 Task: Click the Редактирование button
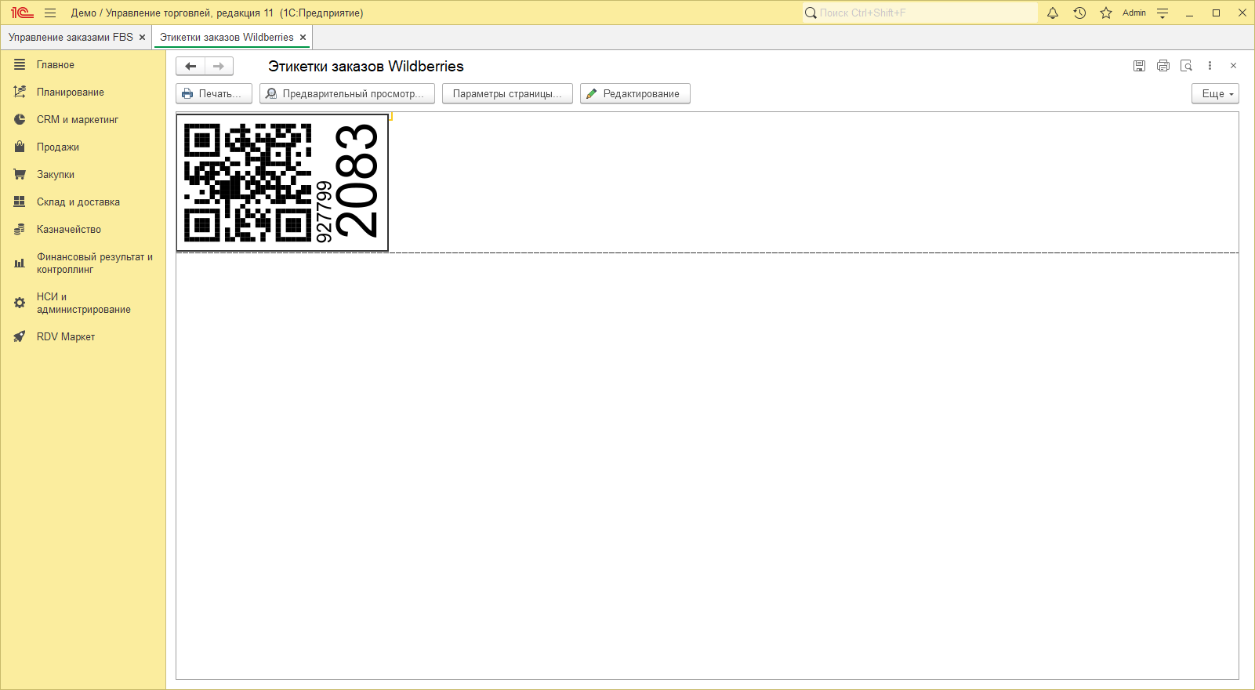pyautogui.click(x=635, y=93)
